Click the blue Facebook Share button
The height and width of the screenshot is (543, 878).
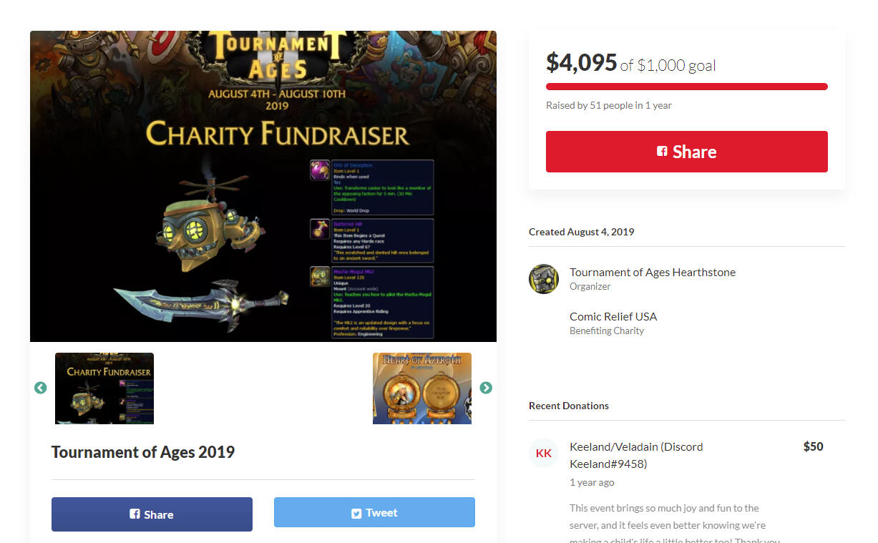(152, 514)
